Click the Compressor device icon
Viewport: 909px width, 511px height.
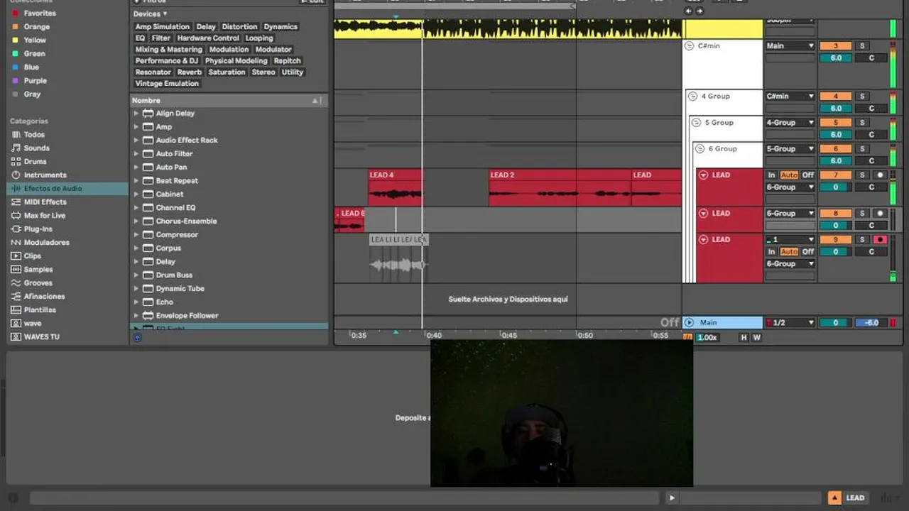(148, 235)
